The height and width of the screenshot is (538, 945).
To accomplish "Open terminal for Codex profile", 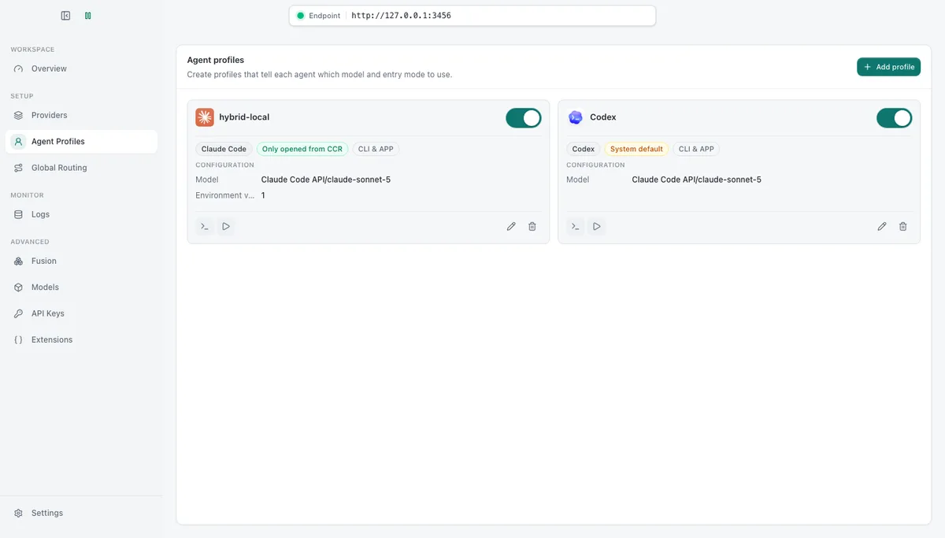I will coord(576,226).
